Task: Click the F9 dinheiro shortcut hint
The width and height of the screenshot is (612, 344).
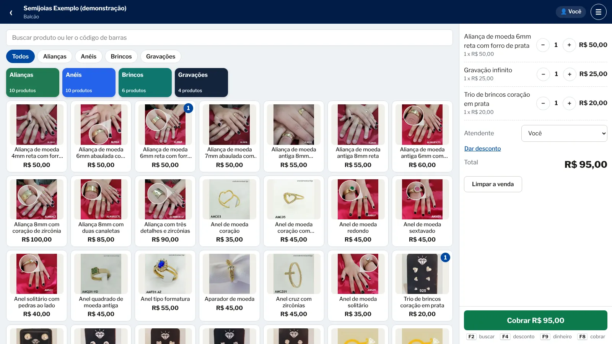Action: 556,337
